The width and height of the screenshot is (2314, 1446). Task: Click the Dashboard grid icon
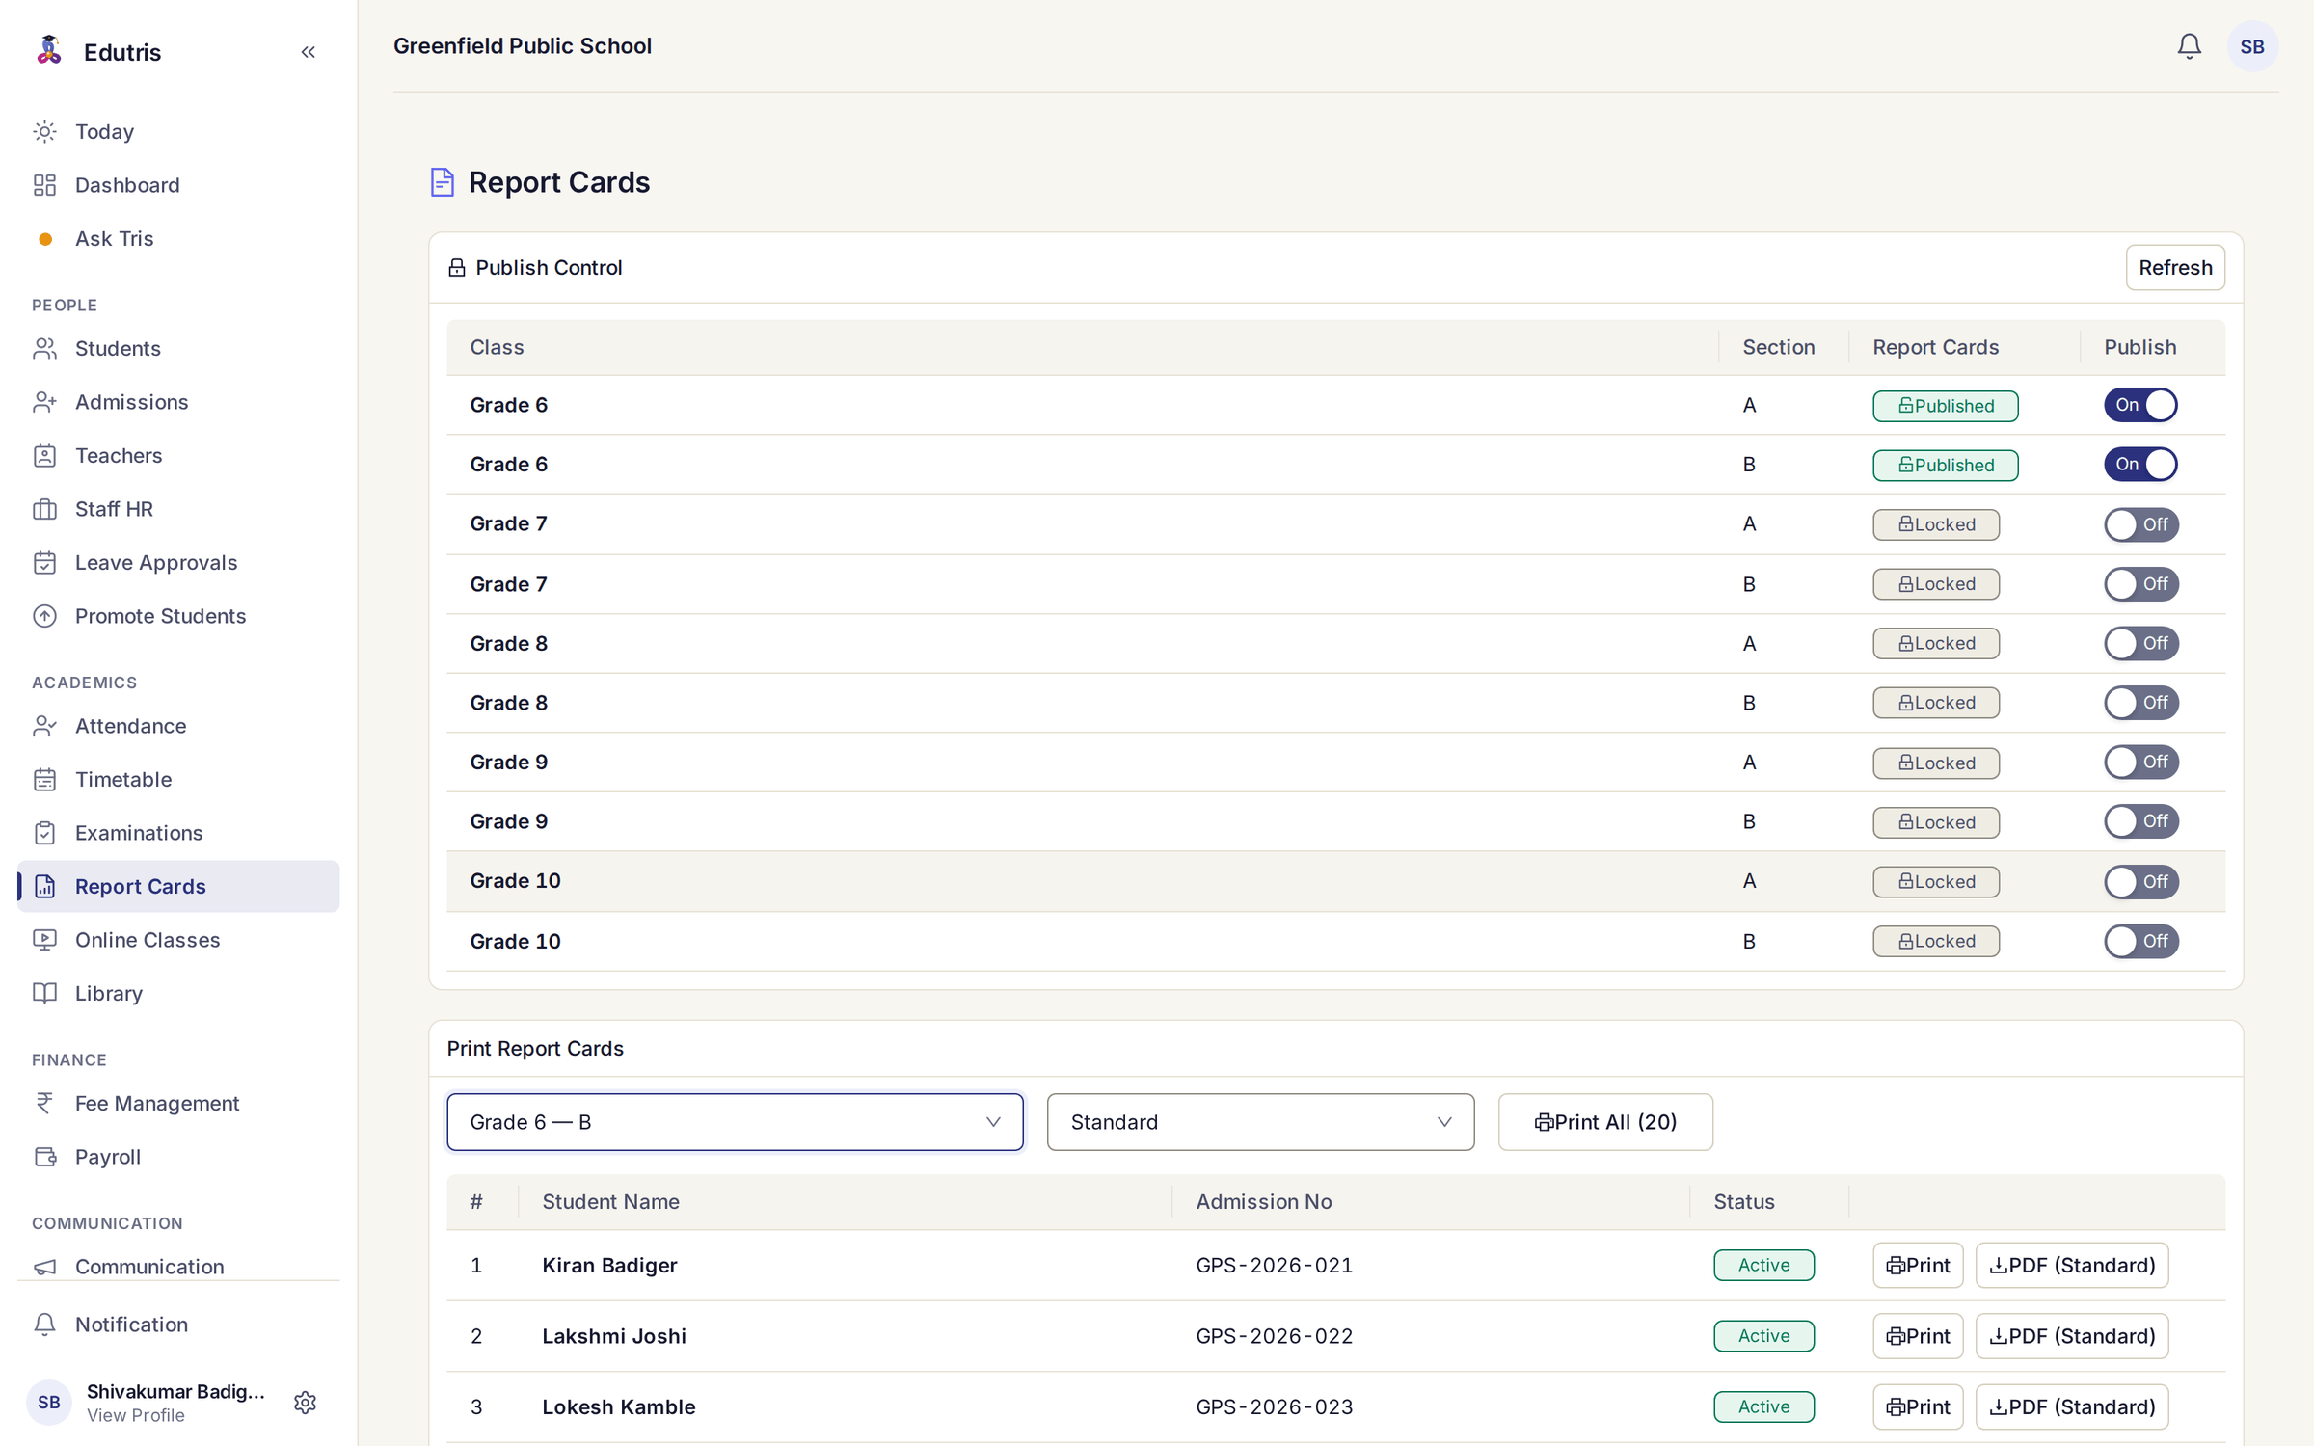[45, 185]
